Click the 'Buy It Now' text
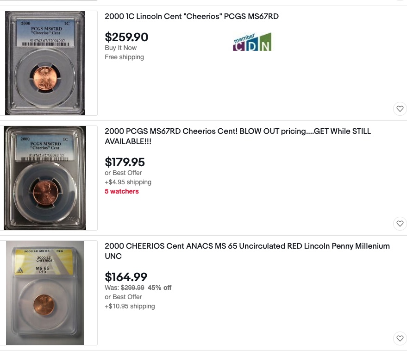407x351 pixels. 121,48
